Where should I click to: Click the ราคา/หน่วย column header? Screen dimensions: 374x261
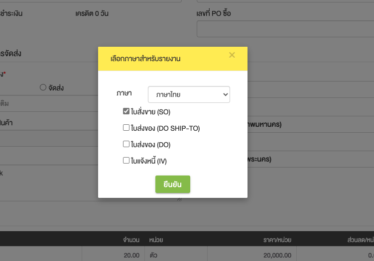point(277,240)
